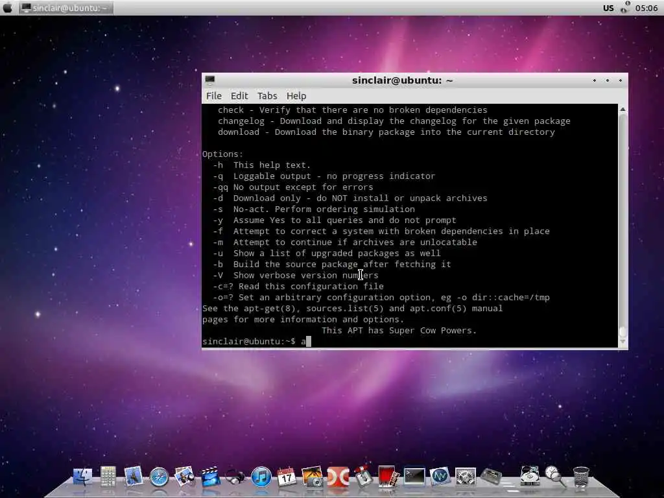
Task: Open the Photo Booth red curtain icon
Action: [x=388, y=477]
